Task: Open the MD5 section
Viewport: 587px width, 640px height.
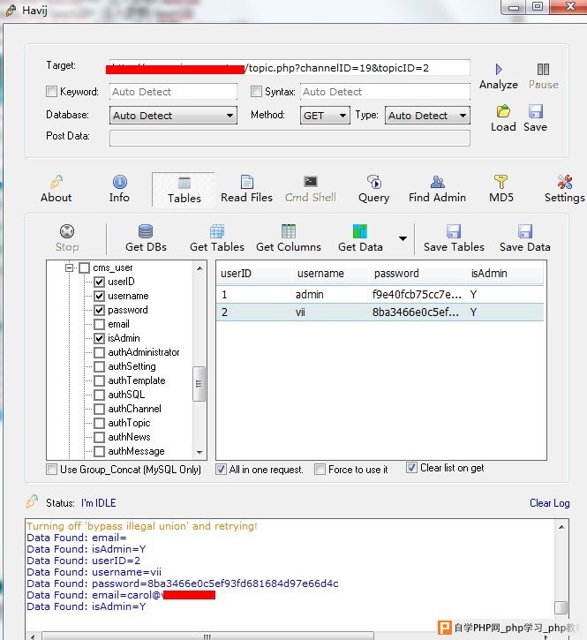Action: pos(500,189)
